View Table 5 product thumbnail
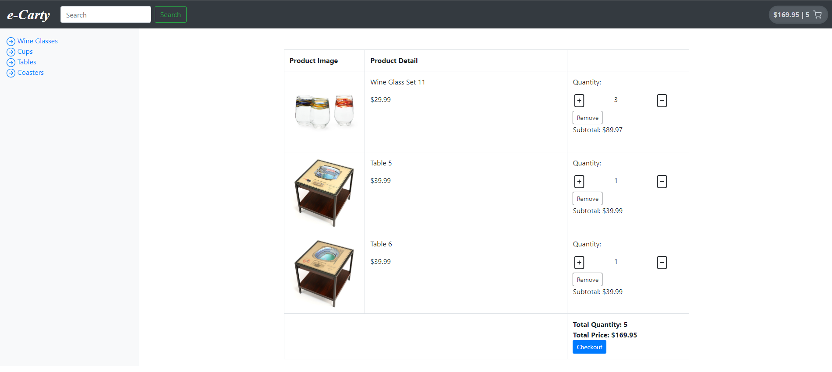 tap(324, 193)
